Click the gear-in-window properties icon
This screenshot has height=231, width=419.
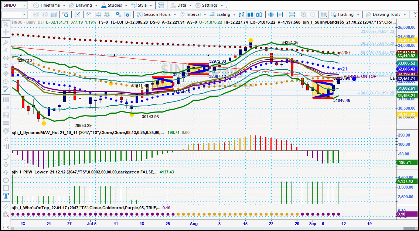[127, 14]
